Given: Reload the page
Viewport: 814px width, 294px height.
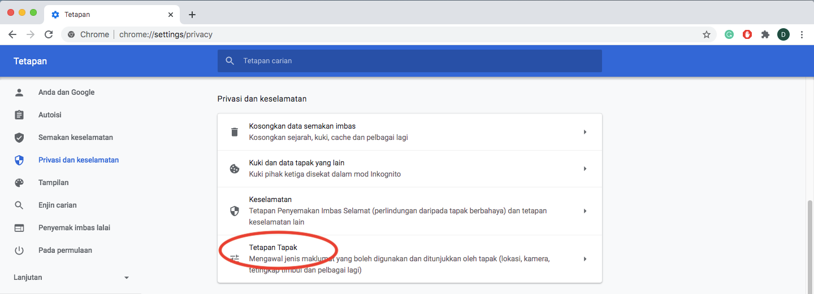Looking at the screenshot, I should coord(49,34).
